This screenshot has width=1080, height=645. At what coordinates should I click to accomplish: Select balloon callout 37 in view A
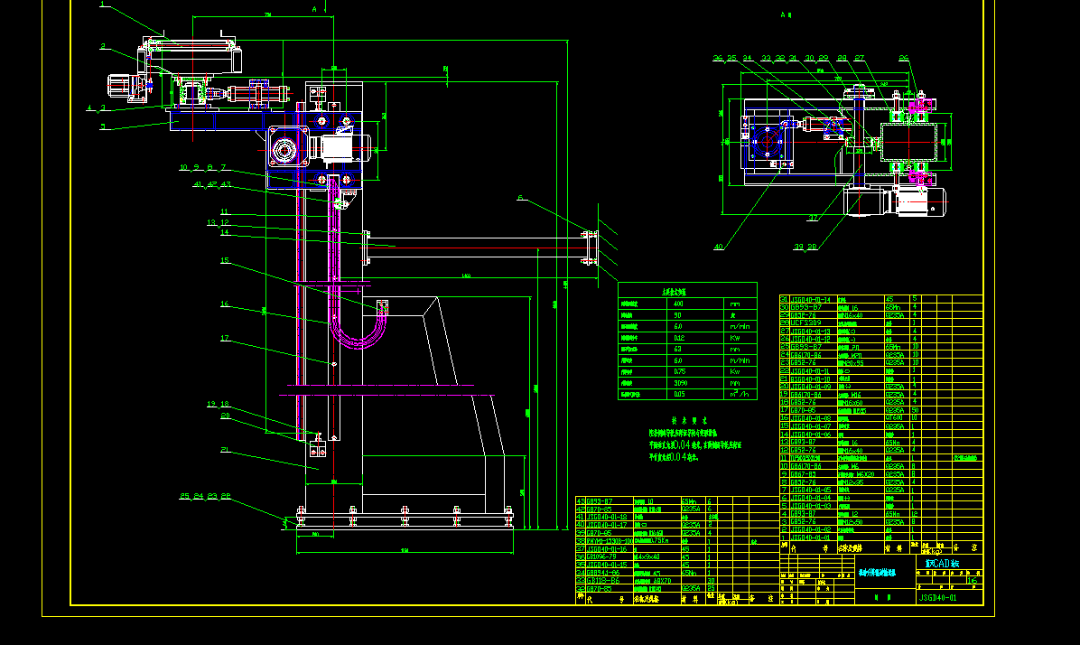pos(814,219)
